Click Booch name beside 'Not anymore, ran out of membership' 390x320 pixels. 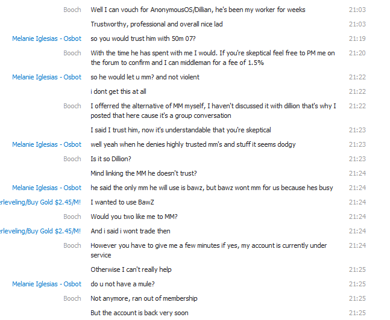tap(72, 298)
